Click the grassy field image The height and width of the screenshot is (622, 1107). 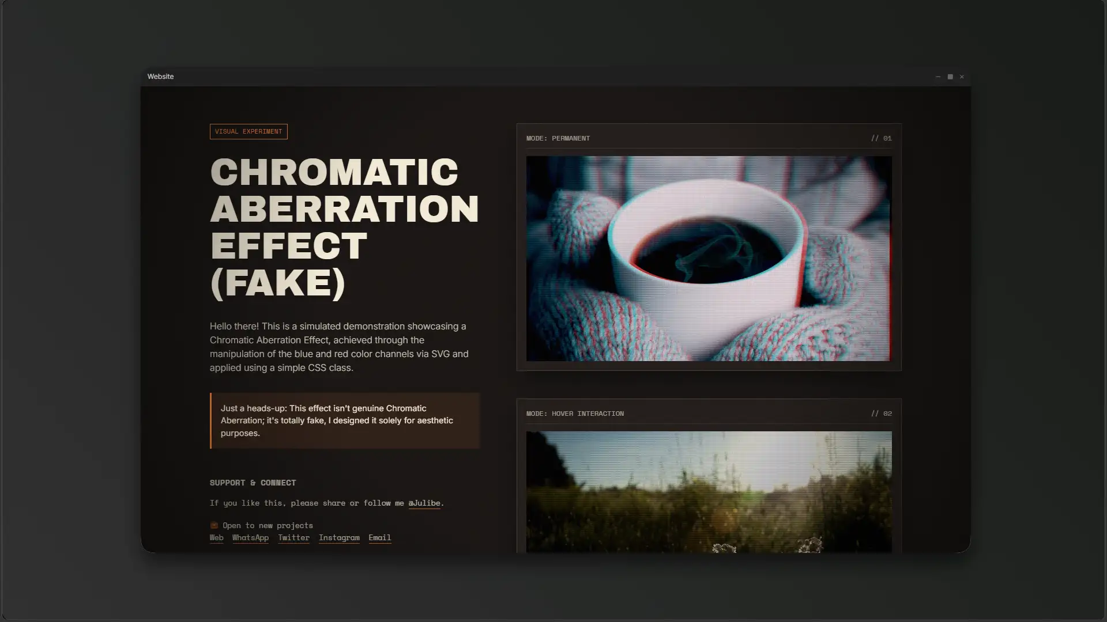pos(709,491)
